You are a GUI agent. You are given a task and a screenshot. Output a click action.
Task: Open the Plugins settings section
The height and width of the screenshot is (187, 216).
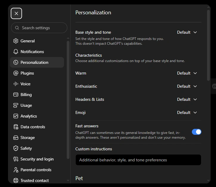pos(37,73)
